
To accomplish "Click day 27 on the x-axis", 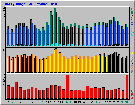I will coord(111,102).
